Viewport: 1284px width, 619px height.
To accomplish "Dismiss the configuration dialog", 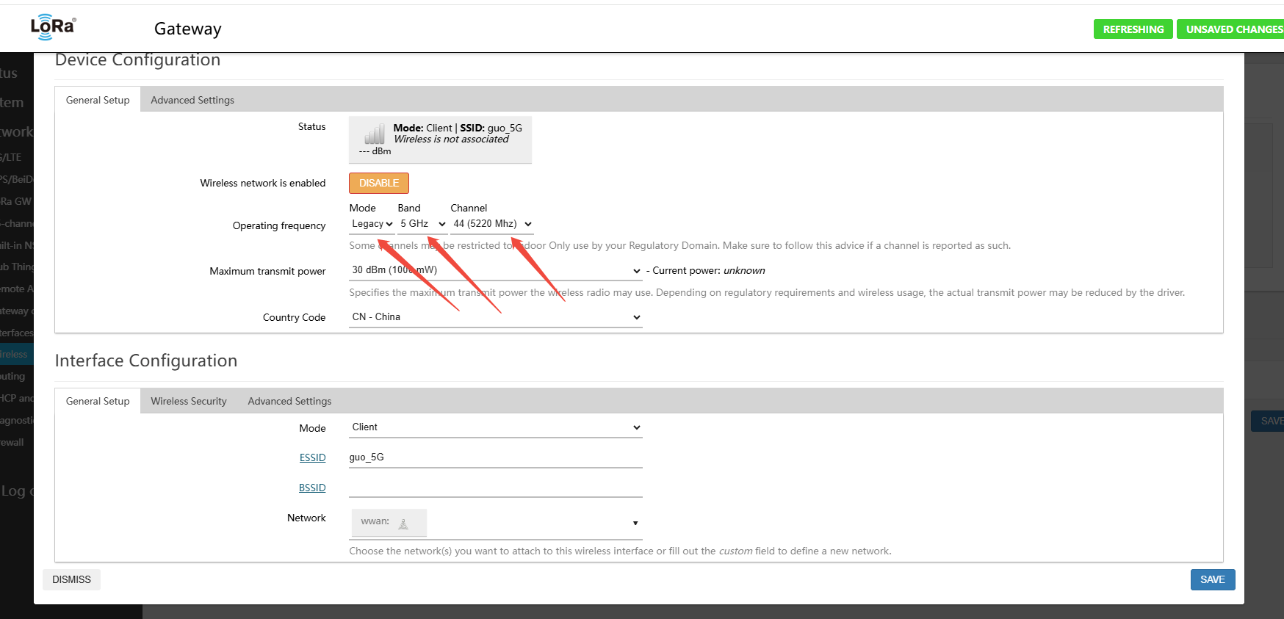I will (71, 579).
